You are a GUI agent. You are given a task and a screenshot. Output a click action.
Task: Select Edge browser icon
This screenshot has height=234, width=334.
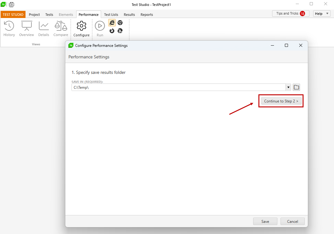point(120,31)
